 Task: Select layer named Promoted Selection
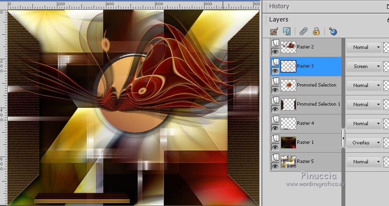click(x=316, y=85)
